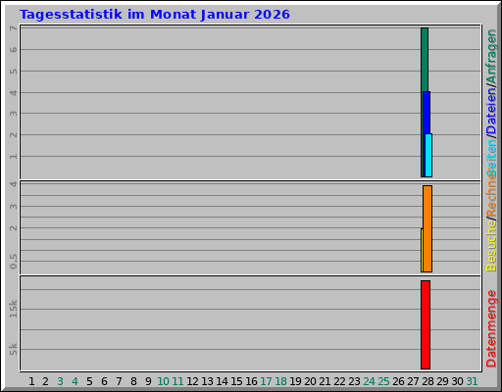Click green day label 25 on the x-axis
Screen dimensions: 502x392
click(x=383, y=381)
